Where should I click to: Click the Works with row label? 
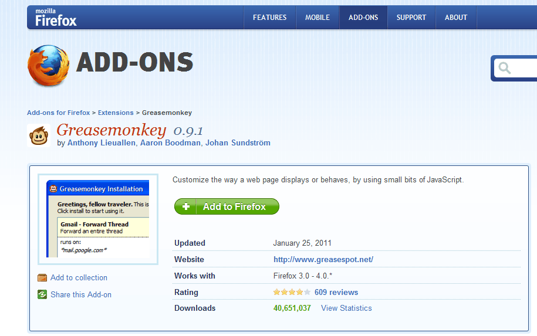coord(194,276)
